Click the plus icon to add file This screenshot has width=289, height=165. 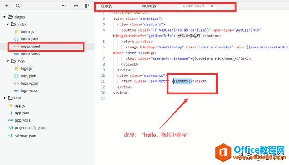(6, 5)
